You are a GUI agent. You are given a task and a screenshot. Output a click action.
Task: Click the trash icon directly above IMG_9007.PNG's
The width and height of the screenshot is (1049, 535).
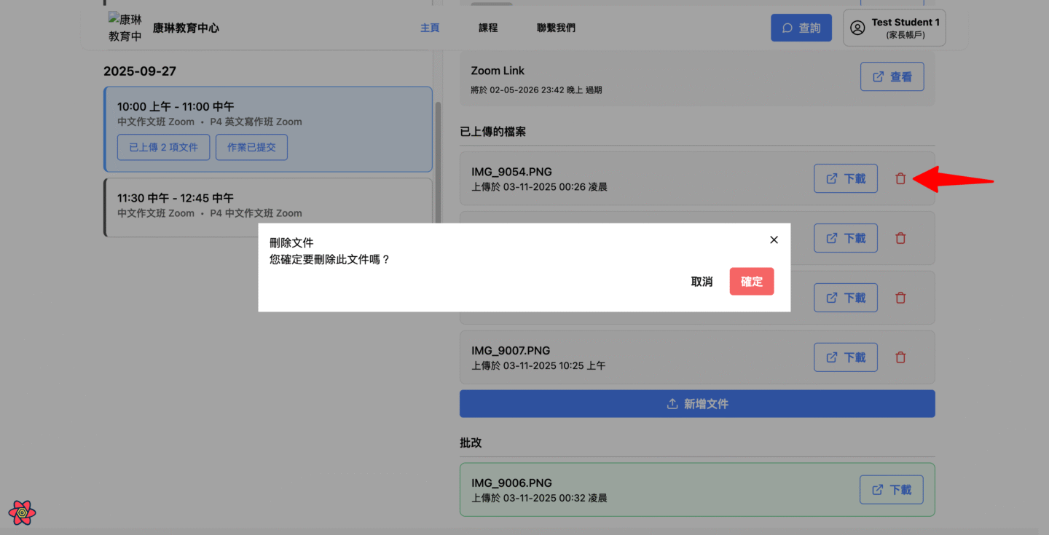(900, 298)
